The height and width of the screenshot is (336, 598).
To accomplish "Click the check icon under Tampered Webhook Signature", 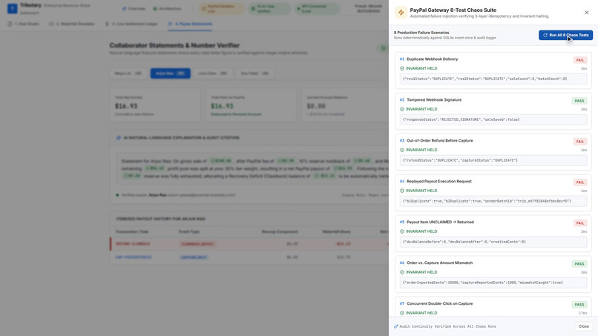I will coord(402,110).
